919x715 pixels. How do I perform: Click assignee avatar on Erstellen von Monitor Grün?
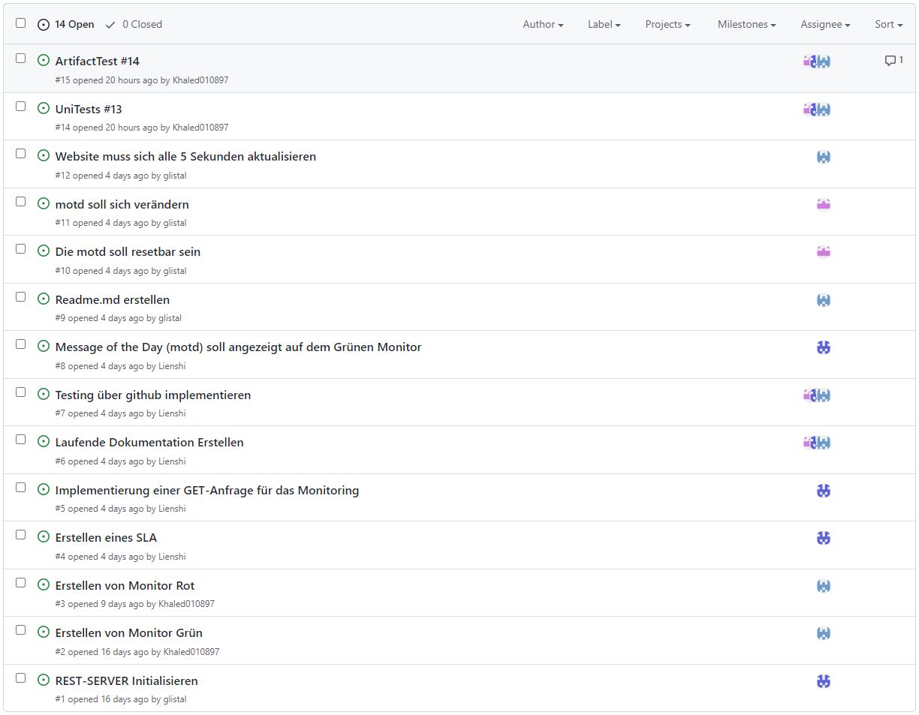coord(824,633)
